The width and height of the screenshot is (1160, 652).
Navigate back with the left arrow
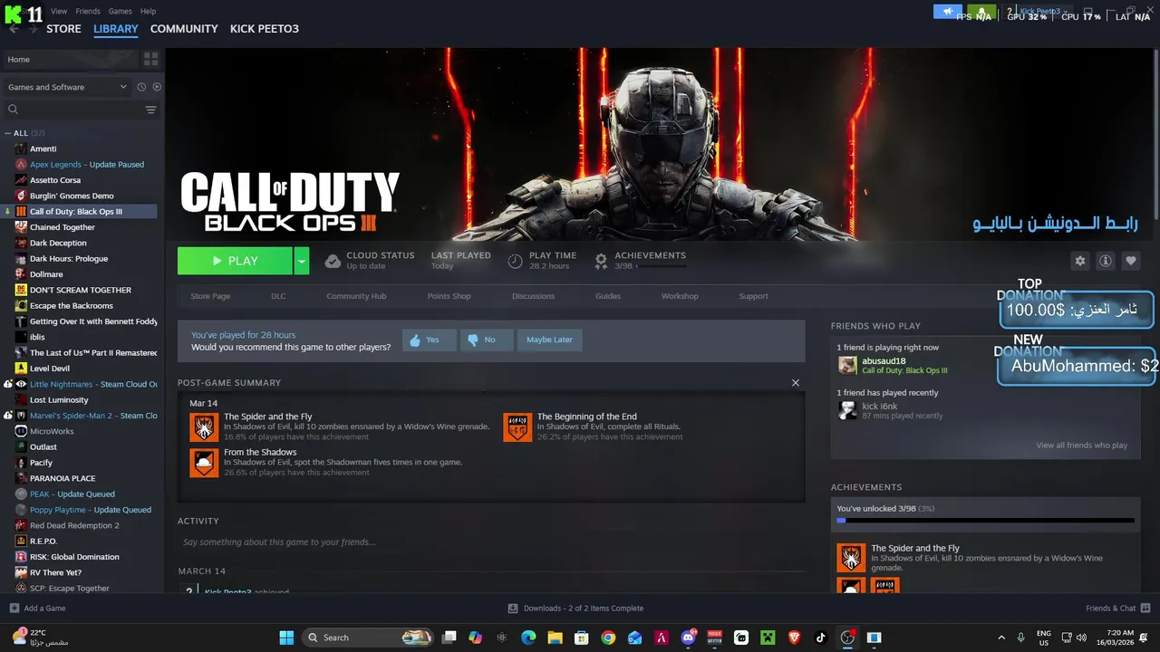click(x=13, y=29)
